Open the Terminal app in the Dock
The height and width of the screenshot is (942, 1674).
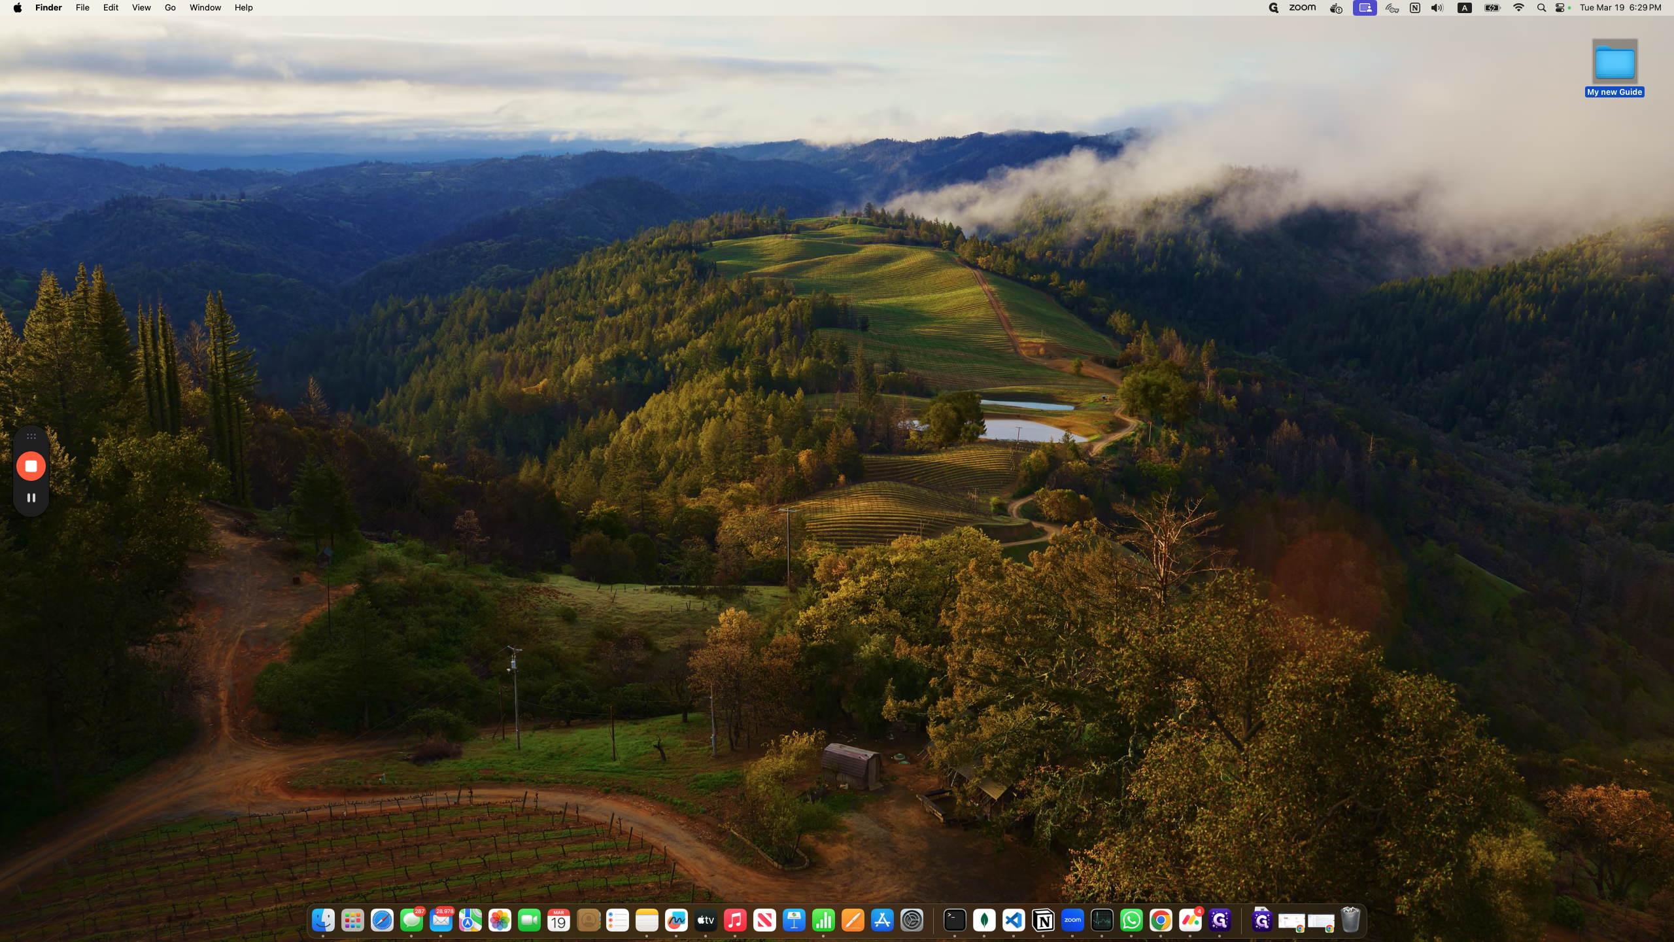[x=955, y=921]
